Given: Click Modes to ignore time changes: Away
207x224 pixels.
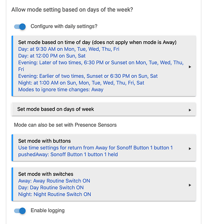Looking at the screenshot, I should click(x=61, y=90).
